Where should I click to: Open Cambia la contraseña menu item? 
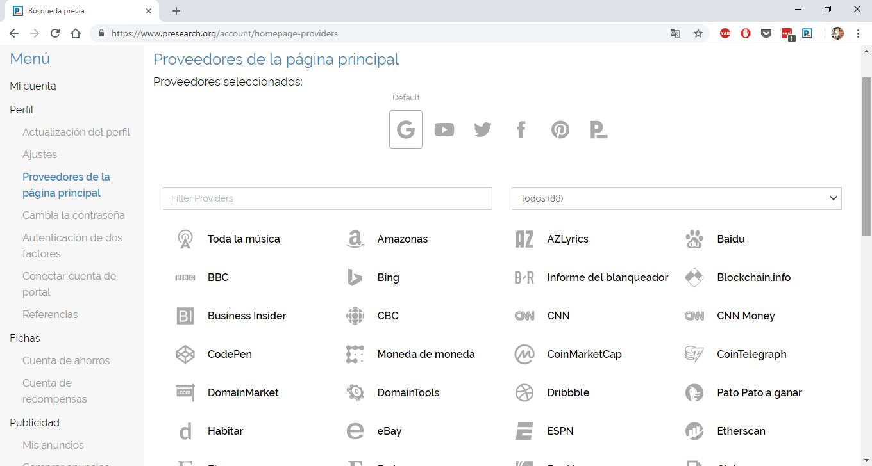coord(74,215)
